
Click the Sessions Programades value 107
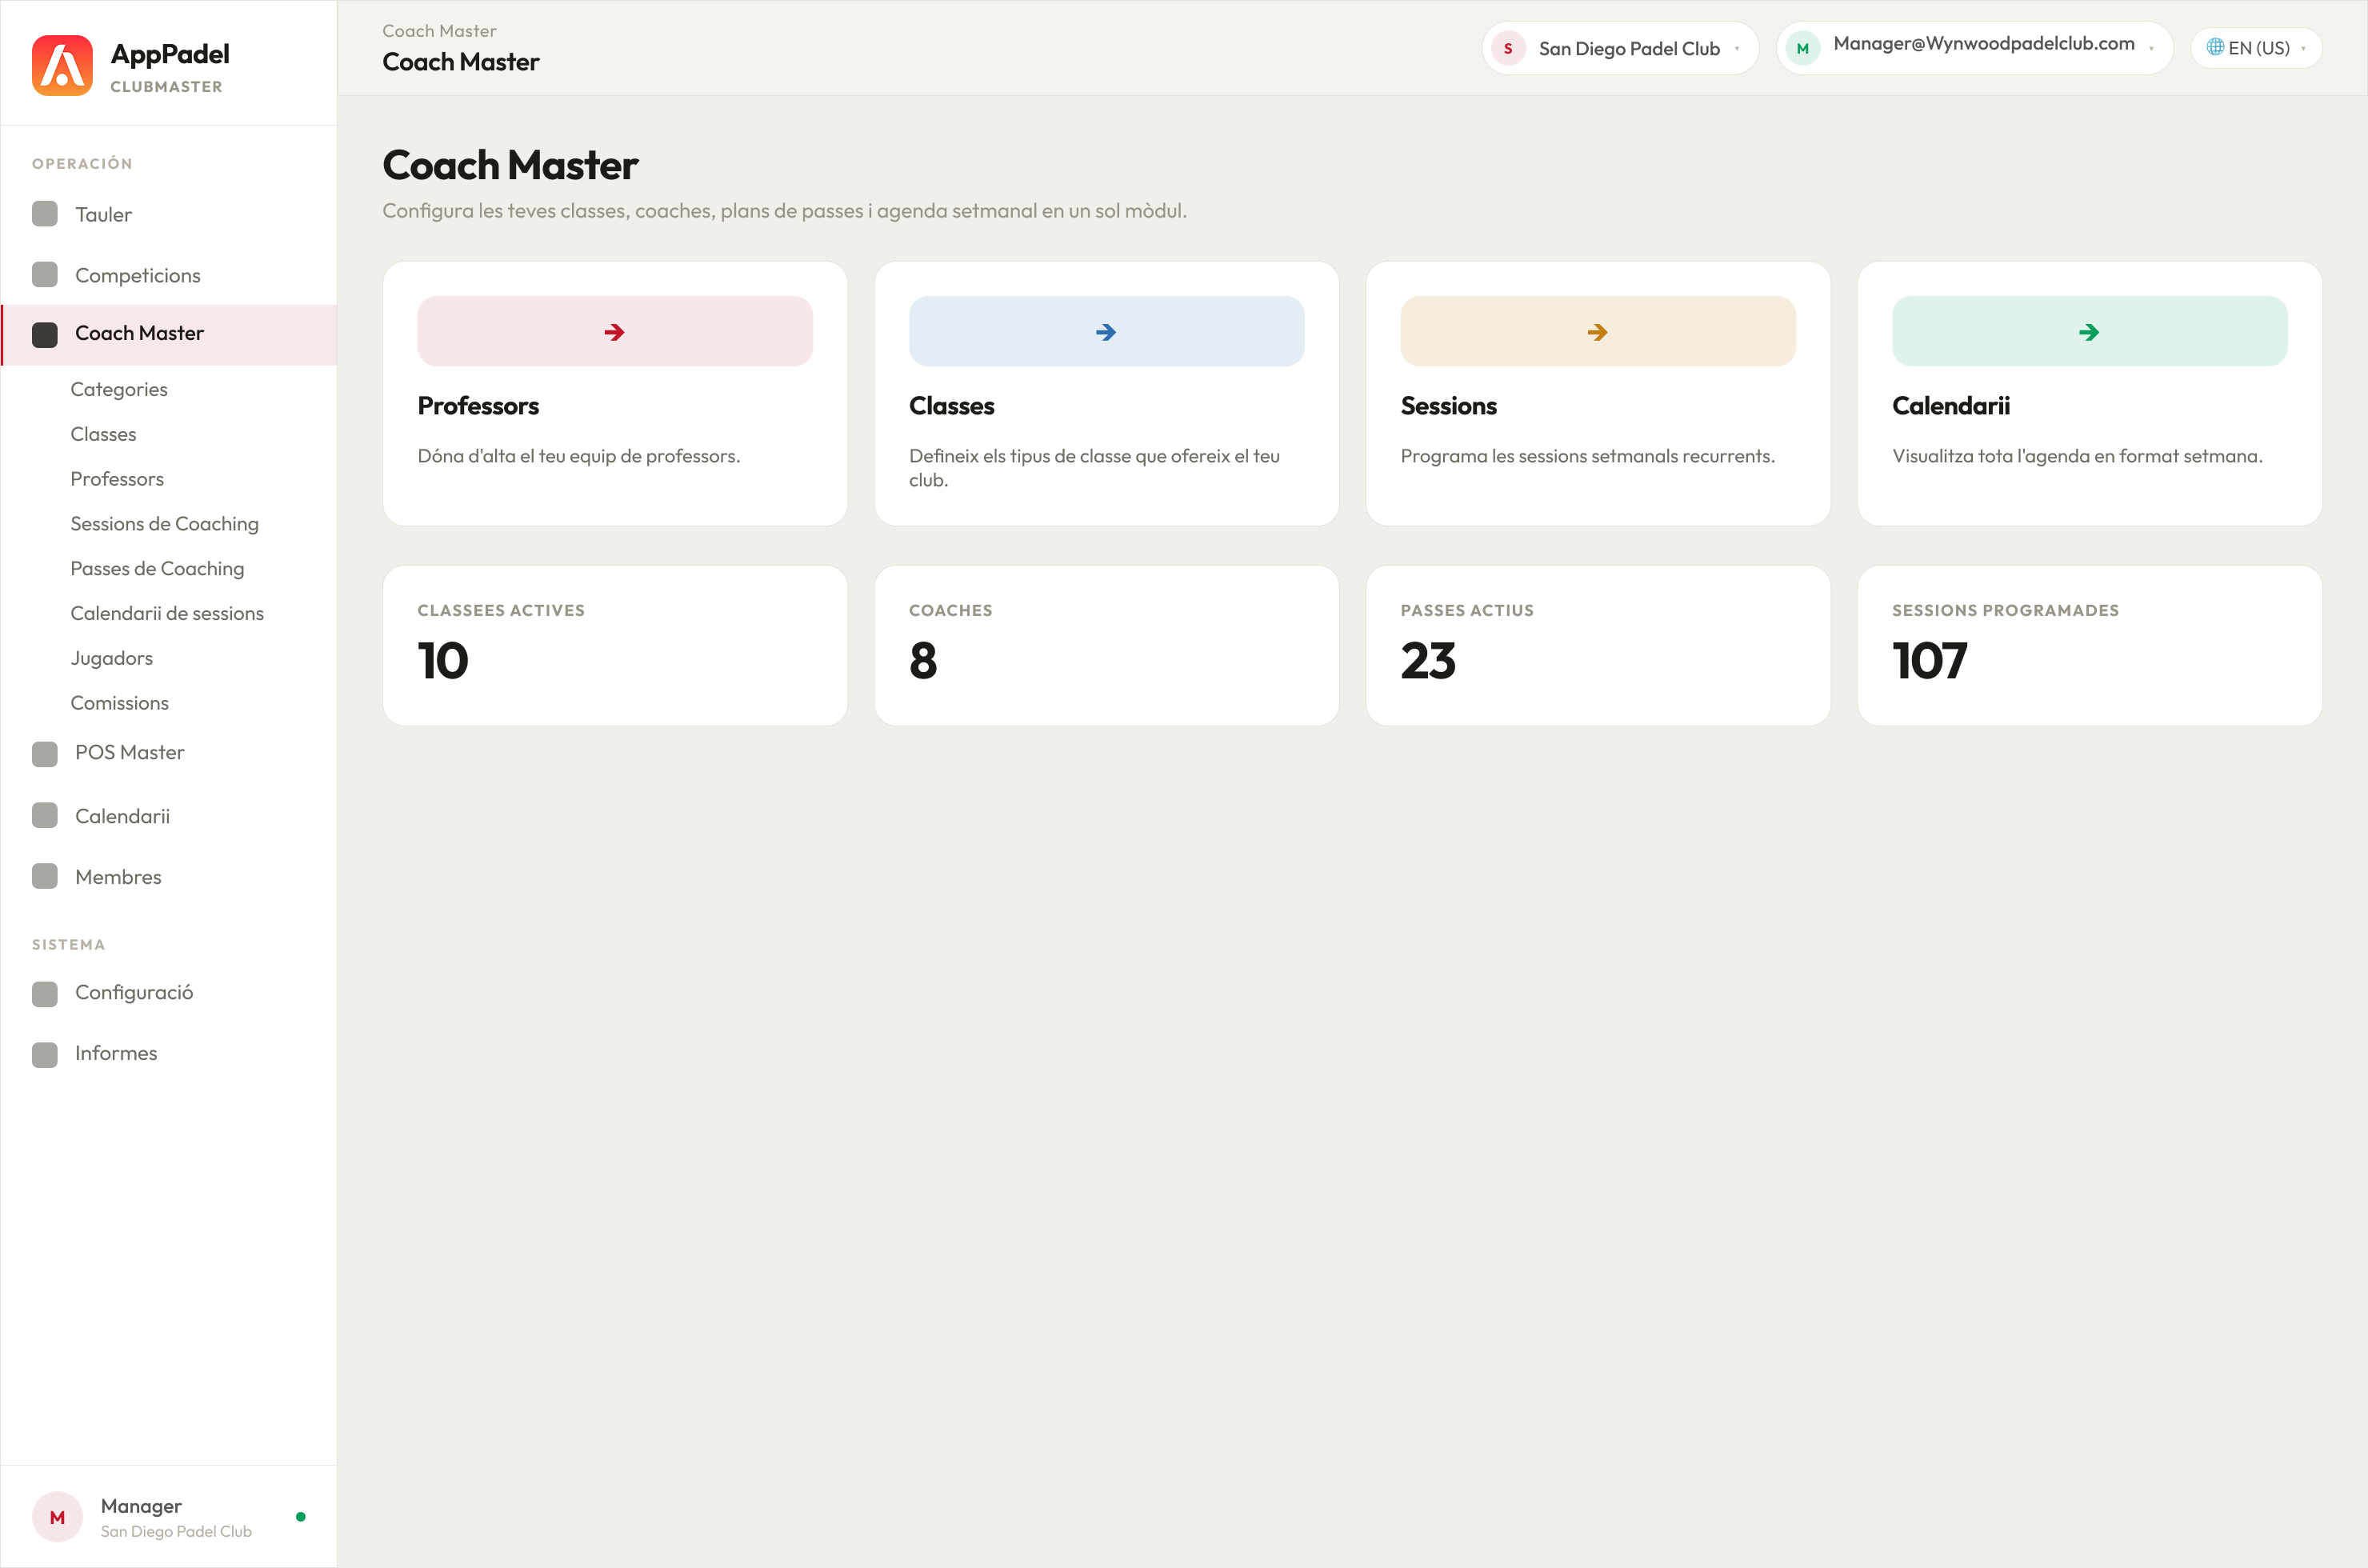[x=1929, y=661]
